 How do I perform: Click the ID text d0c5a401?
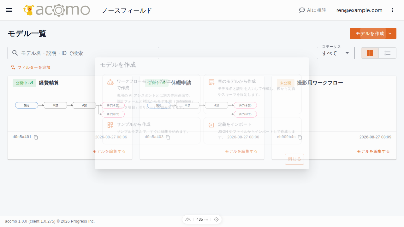pos(22,137)
